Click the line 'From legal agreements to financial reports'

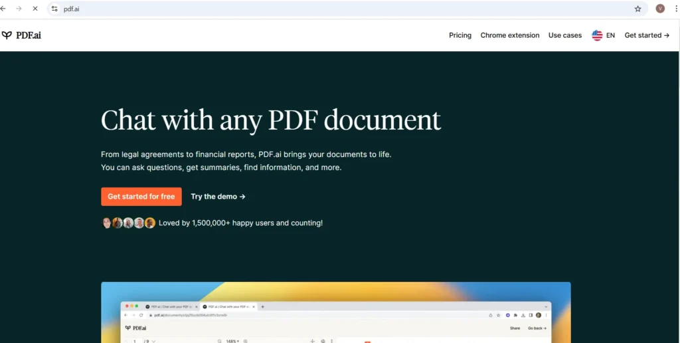click(x=246, y=155)
